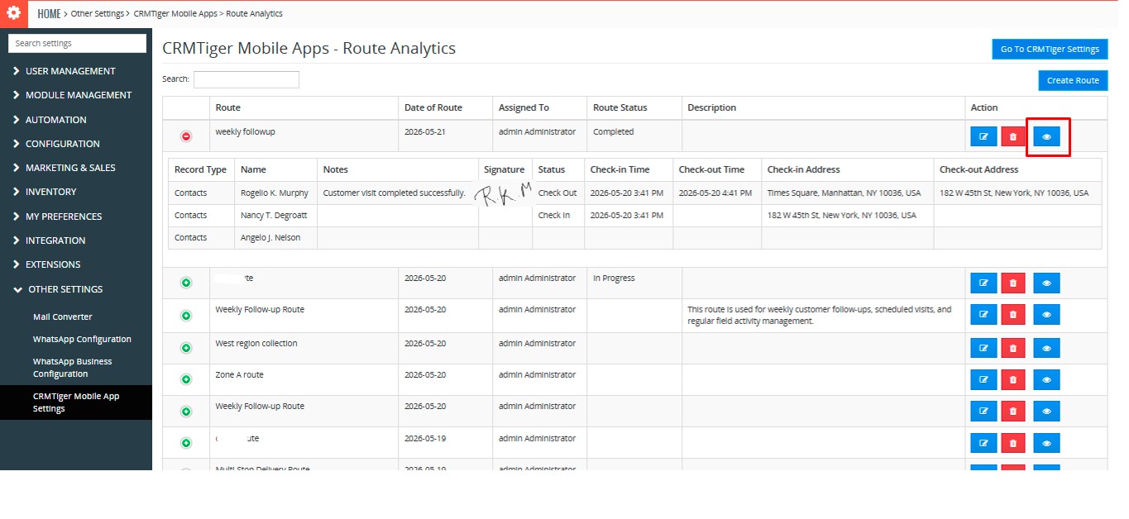Open Mail Converter settings
Screen dimensions: 1129x519
tap(63, 317)
